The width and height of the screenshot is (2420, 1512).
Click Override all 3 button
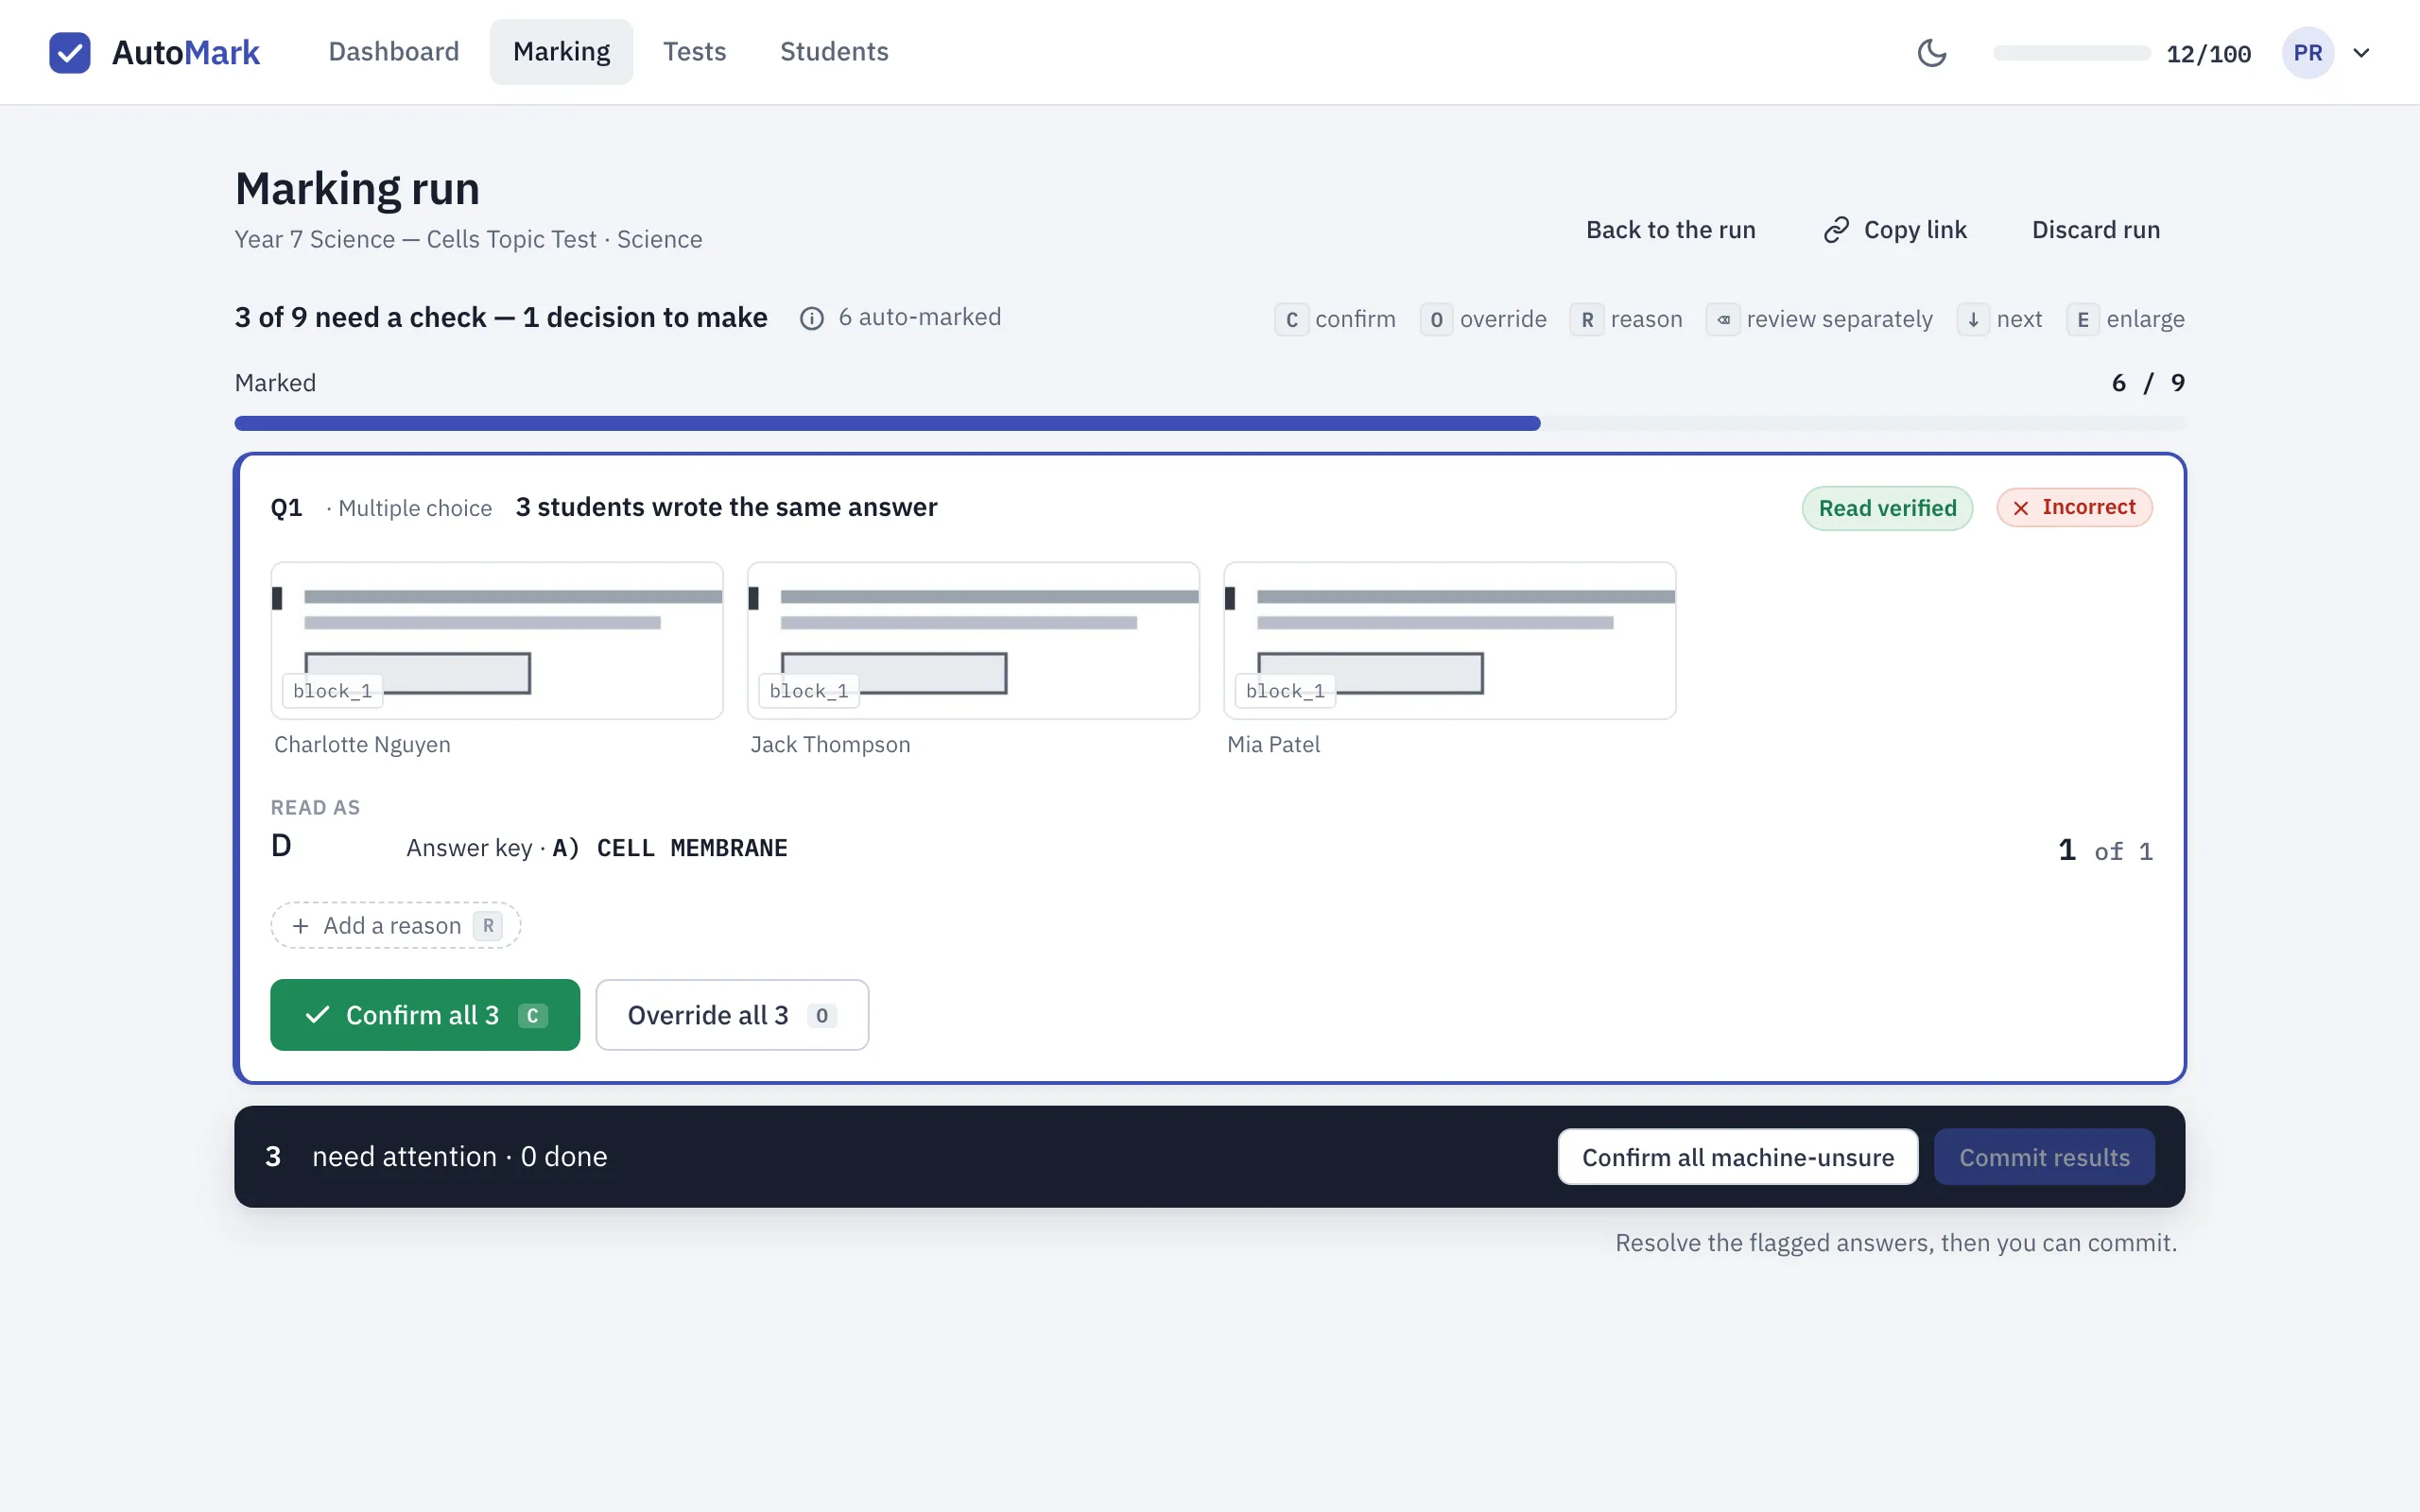[x=732, y=1015]
